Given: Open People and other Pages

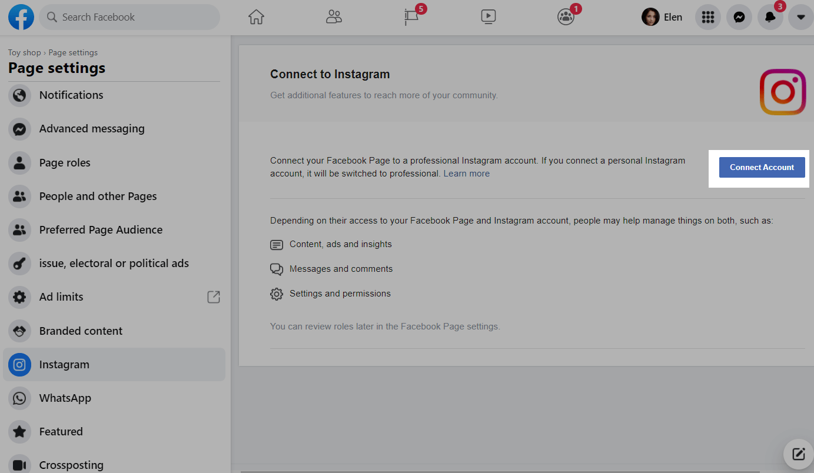Looking at the screenshot, I should pyautogui.click(x=114, y=196).
